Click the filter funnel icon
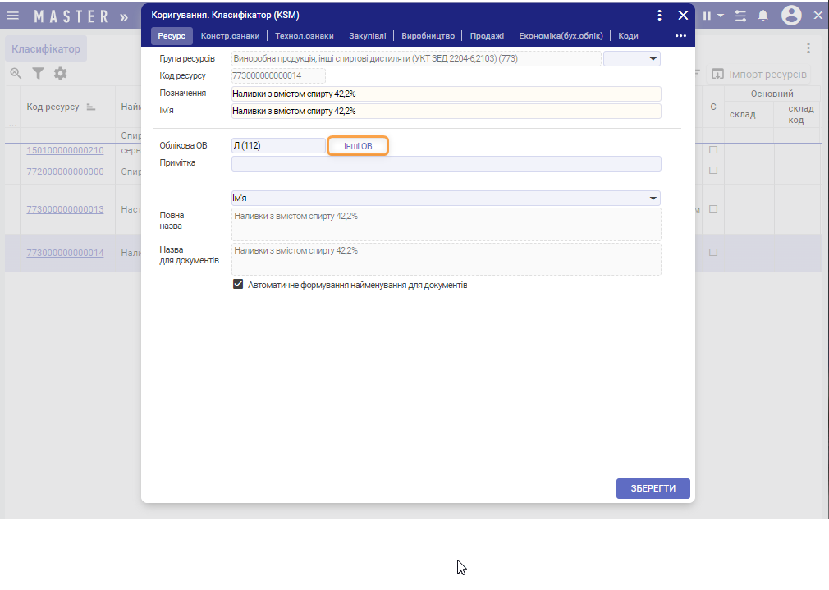The width and height of the screenshot is (829, 590). 38,74
